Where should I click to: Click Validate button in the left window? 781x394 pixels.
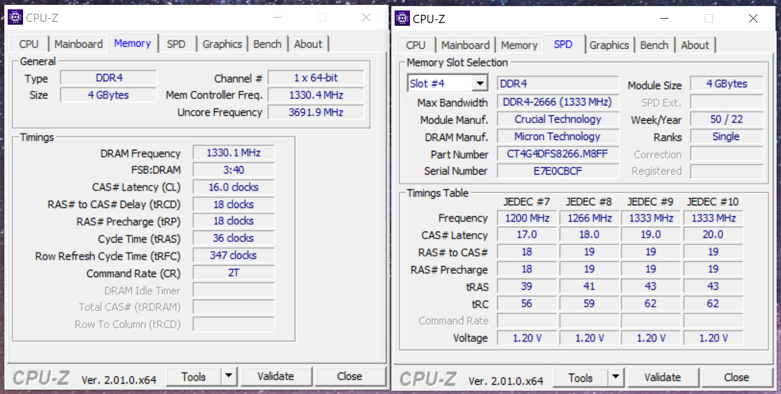276,376
